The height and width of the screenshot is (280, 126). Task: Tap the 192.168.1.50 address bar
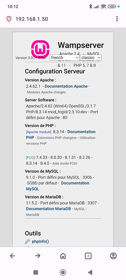tap(31, 19)
